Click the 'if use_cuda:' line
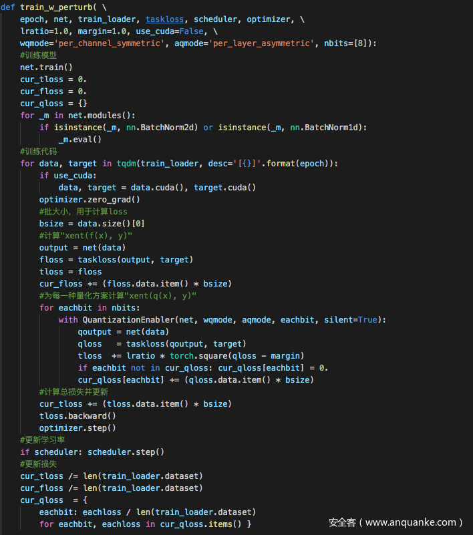Viewport: 473px width, 535px height. pyautogui.click(x=68, y=176)
